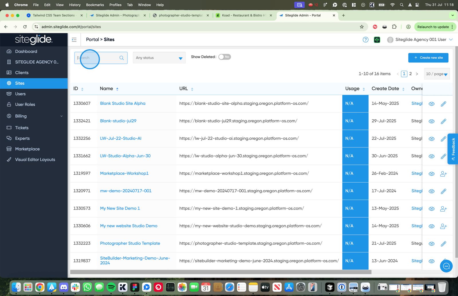
Task: Click the add-user icon for My New Site Demo 1
Action: (443, 209)
